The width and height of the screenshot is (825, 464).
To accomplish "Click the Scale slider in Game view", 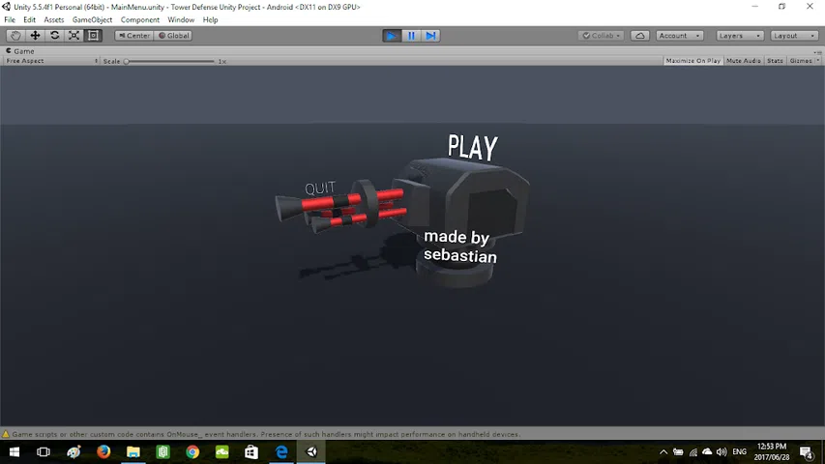I will point(169,61).
